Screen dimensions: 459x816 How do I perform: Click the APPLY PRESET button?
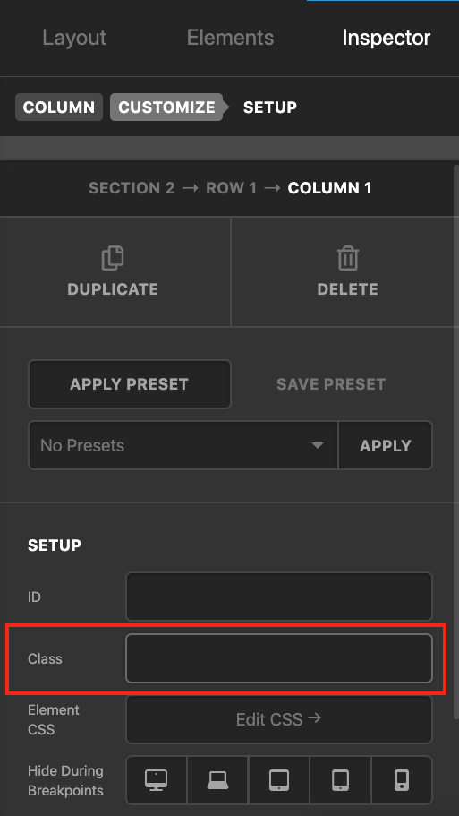point(130,384)
